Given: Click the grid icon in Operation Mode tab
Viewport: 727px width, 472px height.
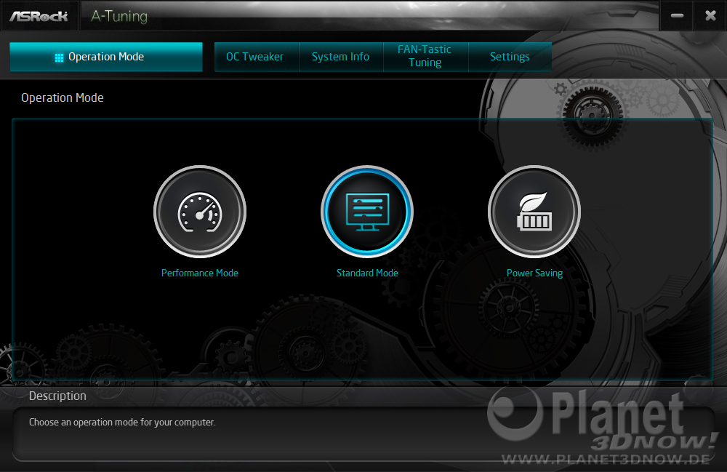Looking at the screenshot, I should [x=59, y=57].
